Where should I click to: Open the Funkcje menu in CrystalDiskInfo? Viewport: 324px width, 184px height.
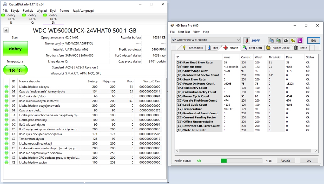click(28, 10)
